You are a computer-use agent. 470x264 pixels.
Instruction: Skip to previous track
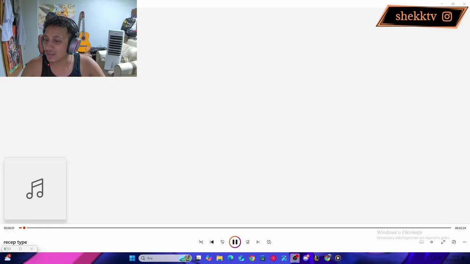coord(211,242)
